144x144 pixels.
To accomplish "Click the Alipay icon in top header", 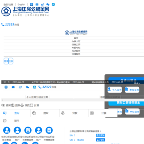I will (x=53, y=4).
